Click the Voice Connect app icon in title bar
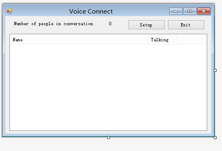The width and height of the screenshot is (222, 151). (9, 11)
